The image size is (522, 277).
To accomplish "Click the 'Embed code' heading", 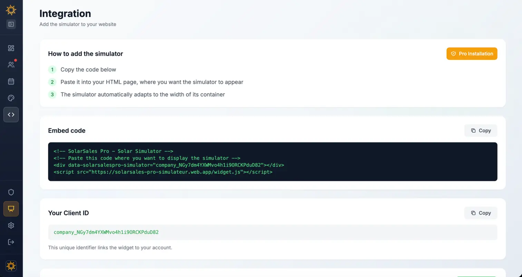I will coord(67,131).
